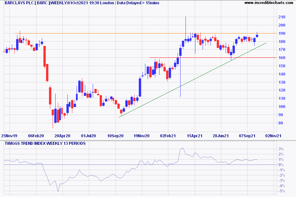Image resolution: width=296 pixels, height=197 pixels.
Task: Click the 100 price axis label
Action: [x=282, y=106]
